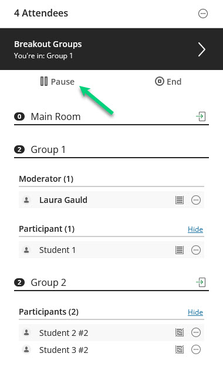This screenshot has width=223, height=370.
Task: Select the Main Room heading
Action: (x=56, y=116)
